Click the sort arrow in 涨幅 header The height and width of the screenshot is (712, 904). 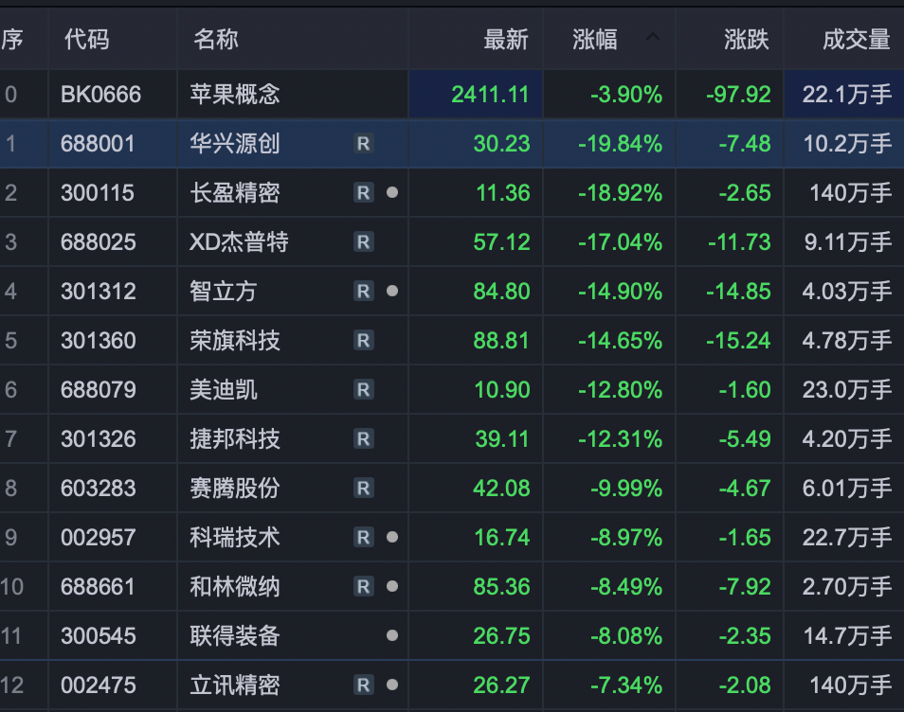653,38
